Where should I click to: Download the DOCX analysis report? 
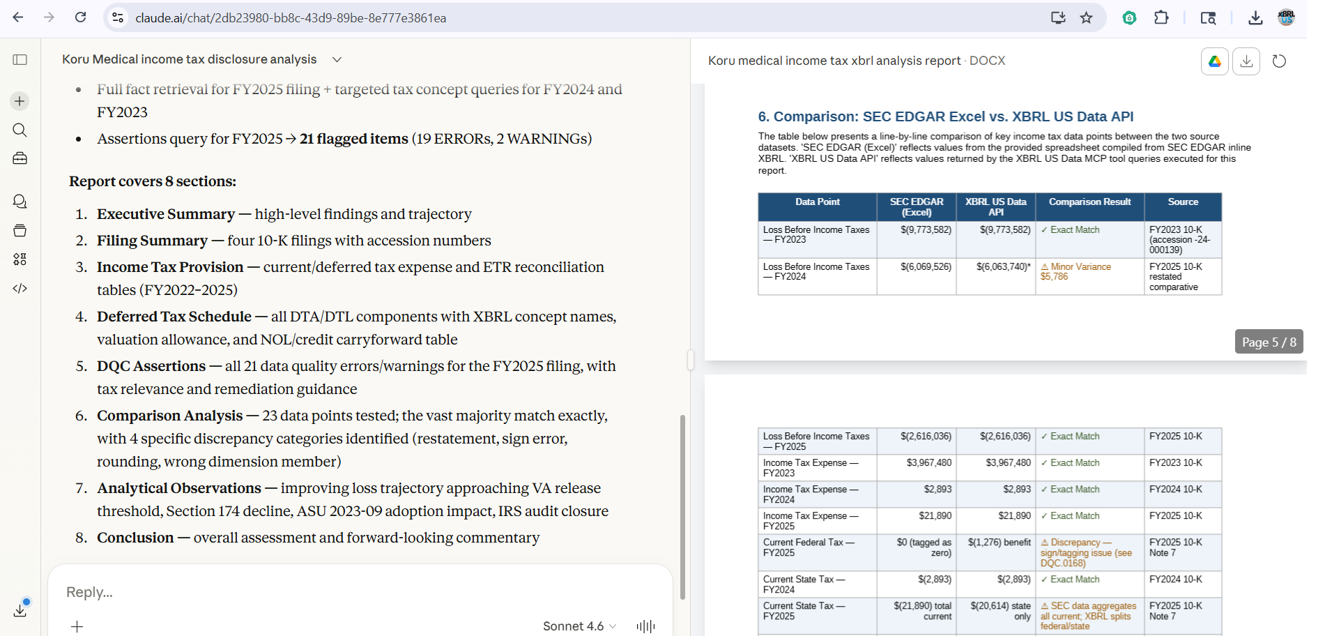pos(1246,61)
